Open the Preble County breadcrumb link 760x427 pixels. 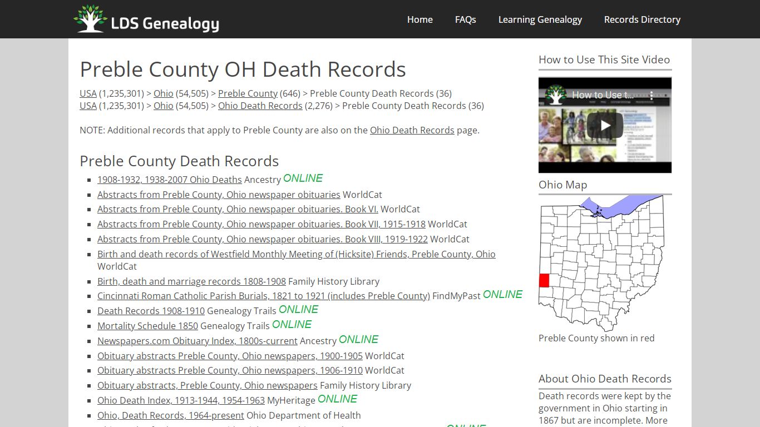pos(248,93)
